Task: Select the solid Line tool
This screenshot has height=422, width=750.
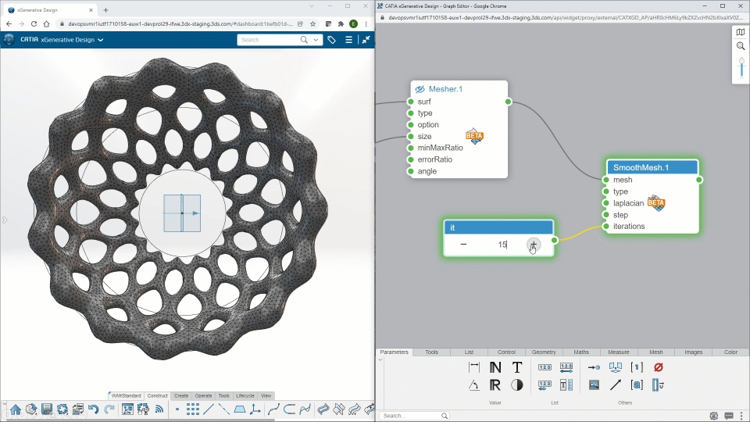Action: pos(209,409)
